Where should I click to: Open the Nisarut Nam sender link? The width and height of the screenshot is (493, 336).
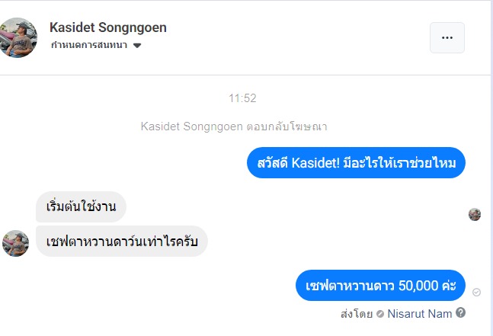pos(420,313)
